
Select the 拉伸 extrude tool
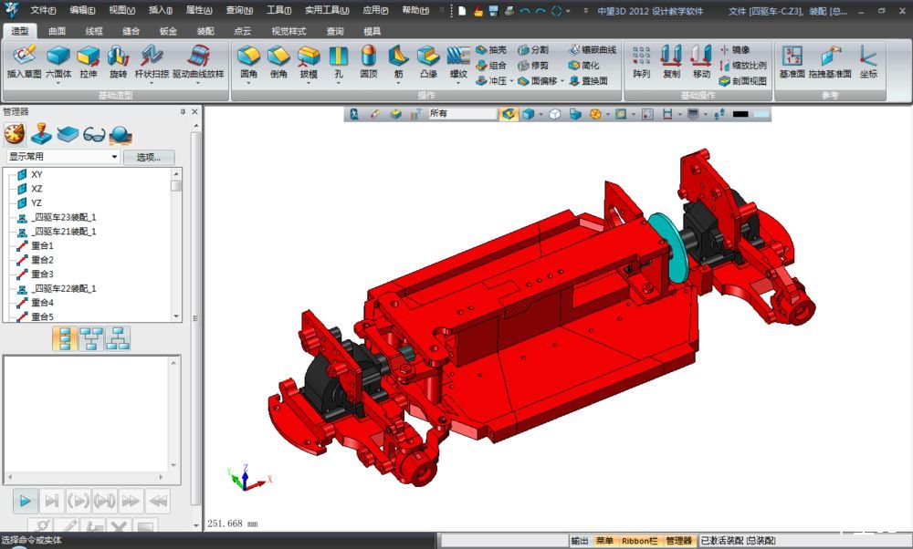[x=88, y=62]
